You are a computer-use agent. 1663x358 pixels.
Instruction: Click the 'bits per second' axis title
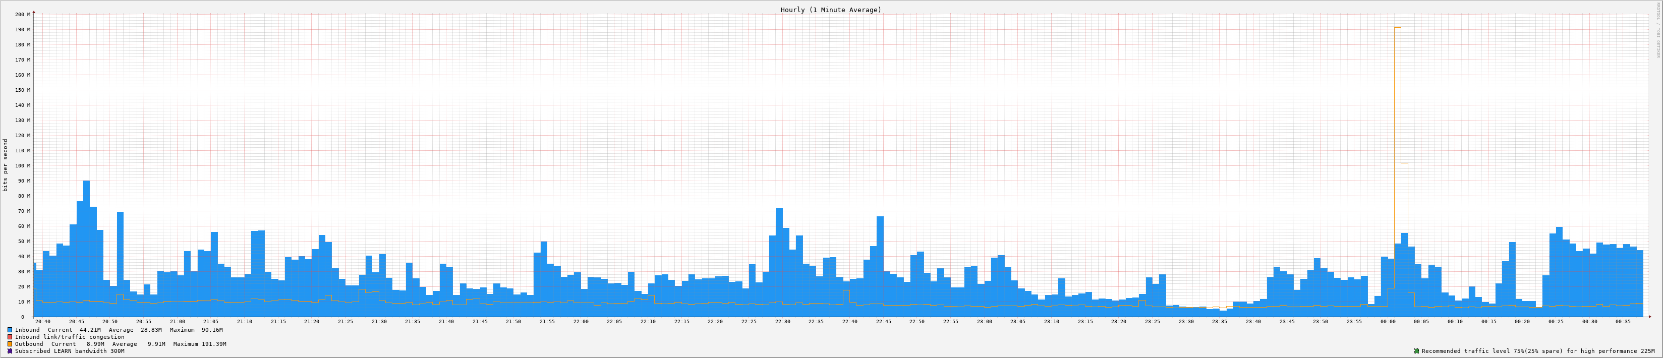(6, 165)
